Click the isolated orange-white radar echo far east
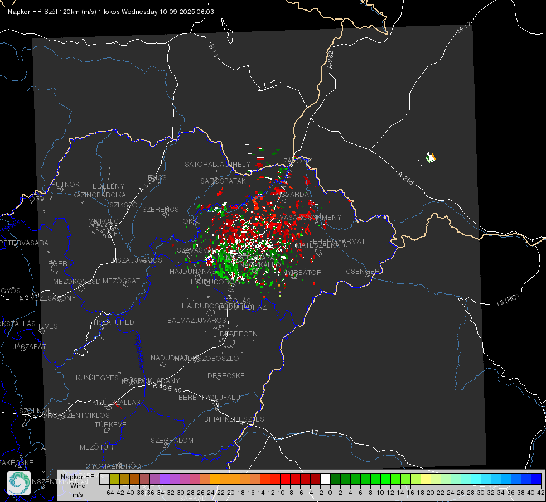The width and height of the screenshot is (546, 502). coord(431,157)
